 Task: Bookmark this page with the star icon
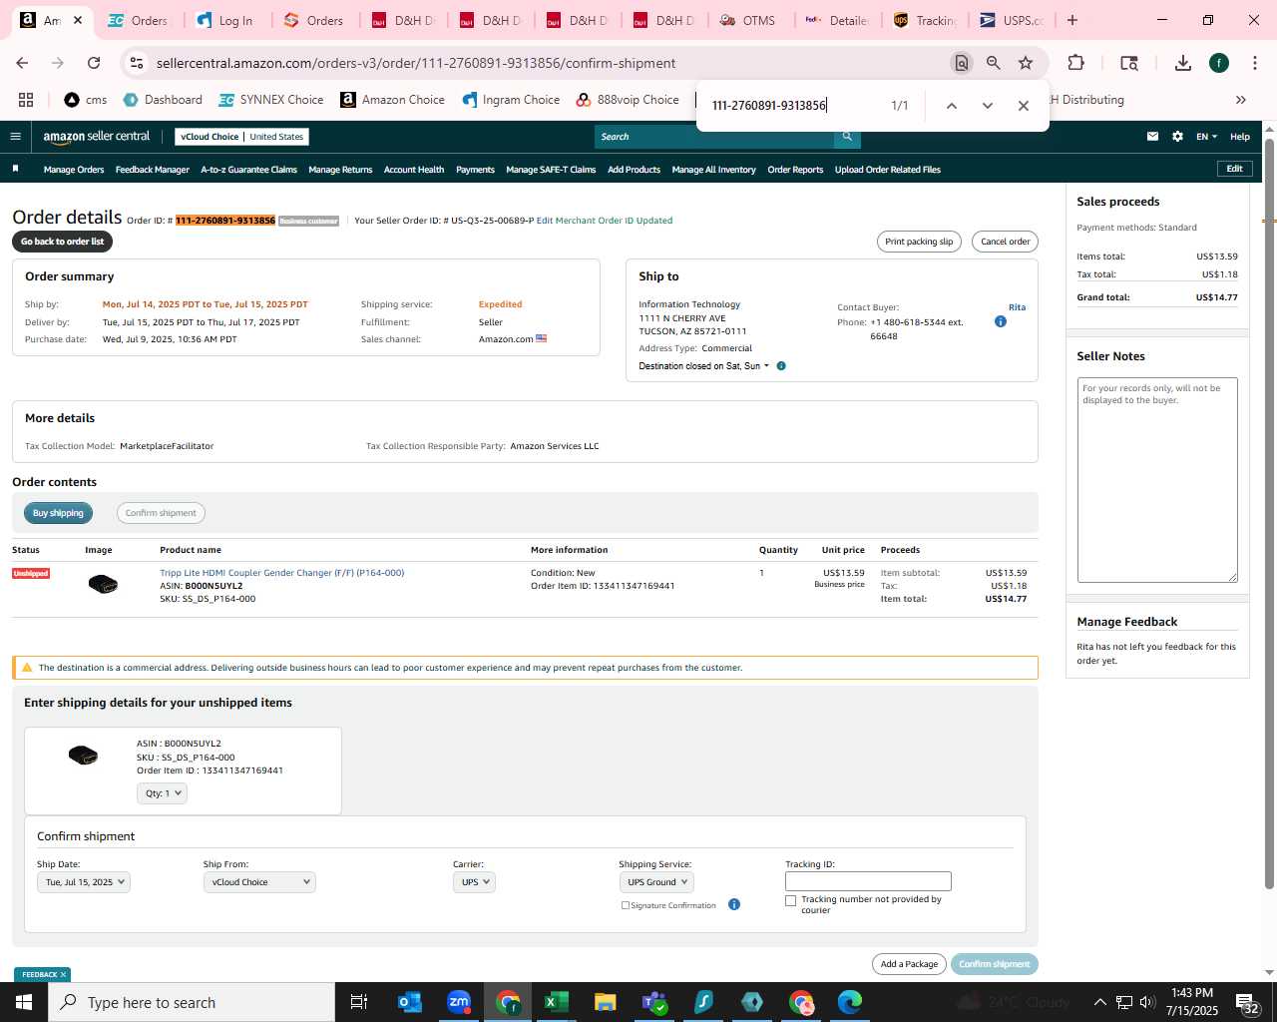coord(1026,63)
